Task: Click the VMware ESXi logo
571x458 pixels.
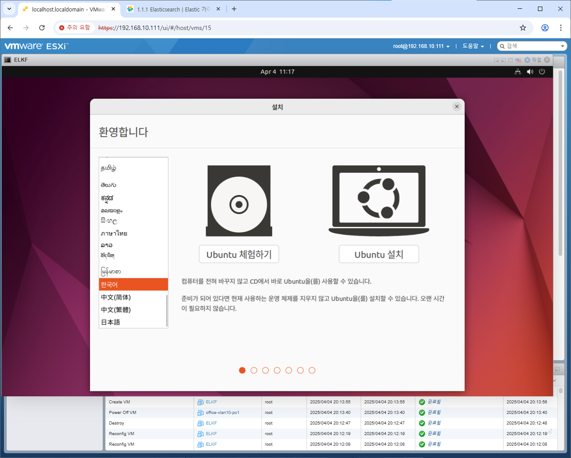Action: (37, 46)
